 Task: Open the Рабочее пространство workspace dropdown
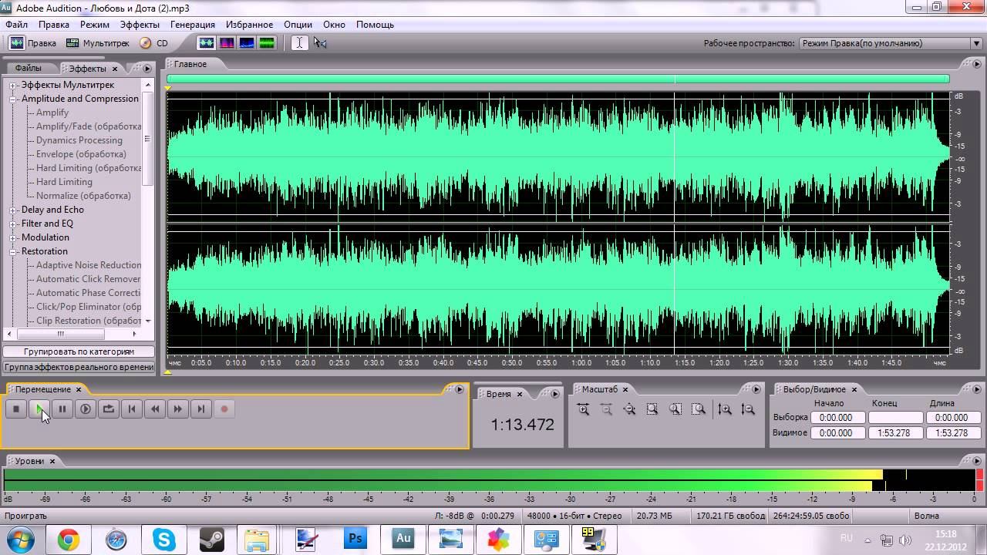point(891,43)
